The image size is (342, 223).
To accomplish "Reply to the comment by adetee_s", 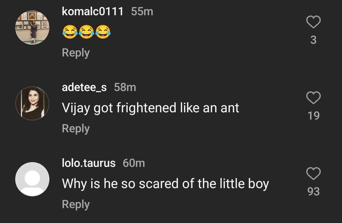I will (76, 128).
